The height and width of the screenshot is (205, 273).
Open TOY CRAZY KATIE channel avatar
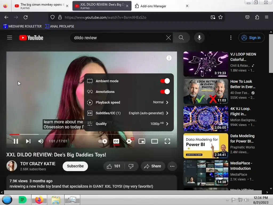(12, 166)
